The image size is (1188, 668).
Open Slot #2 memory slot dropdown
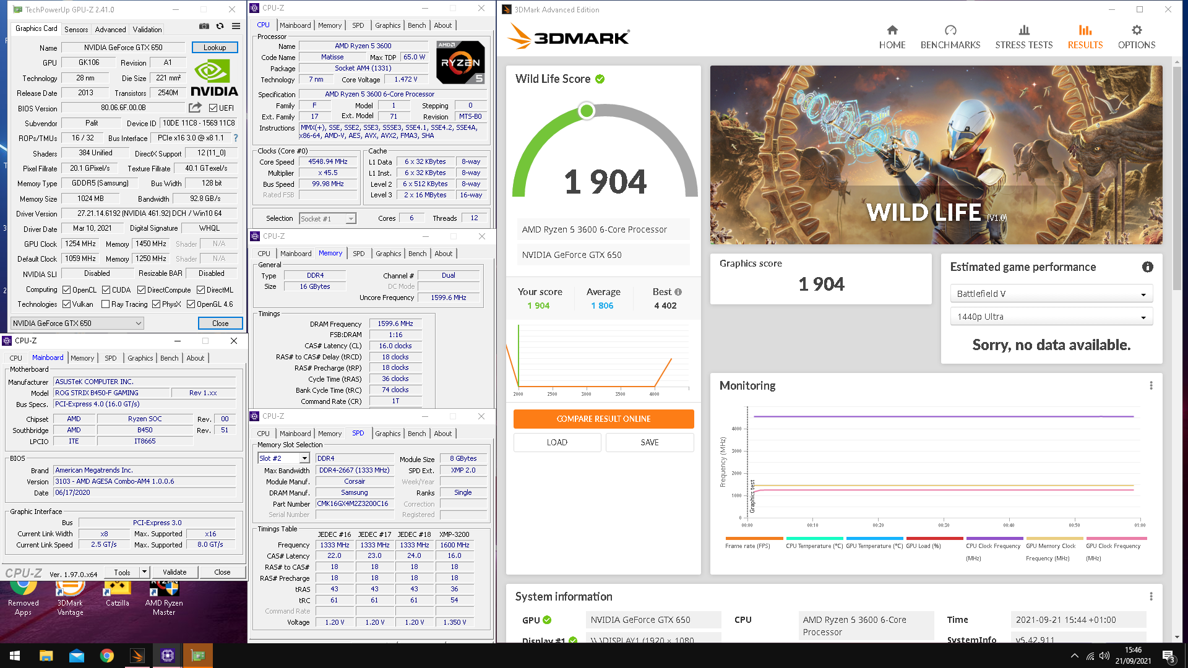click(283, 458)
